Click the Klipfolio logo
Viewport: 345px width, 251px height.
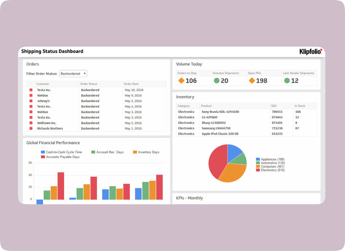(x=311, y=52)
